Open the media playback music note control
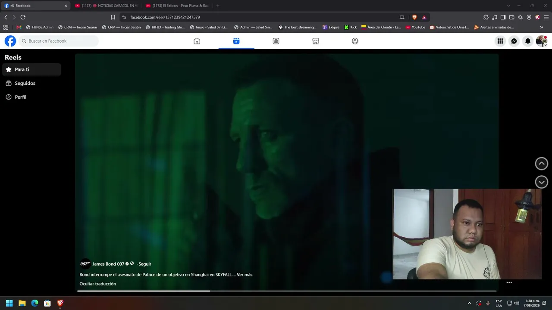Viewport: 552px width, 310px height. (495, 17)
